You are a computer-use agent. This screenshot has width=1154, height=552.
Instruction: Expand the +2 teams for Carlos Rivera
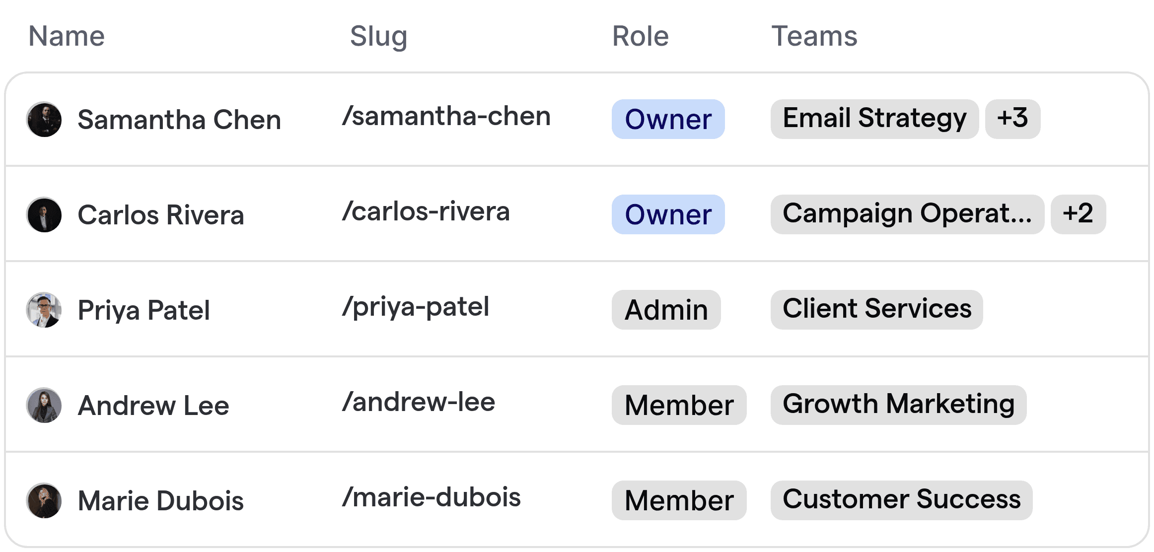1078,214
